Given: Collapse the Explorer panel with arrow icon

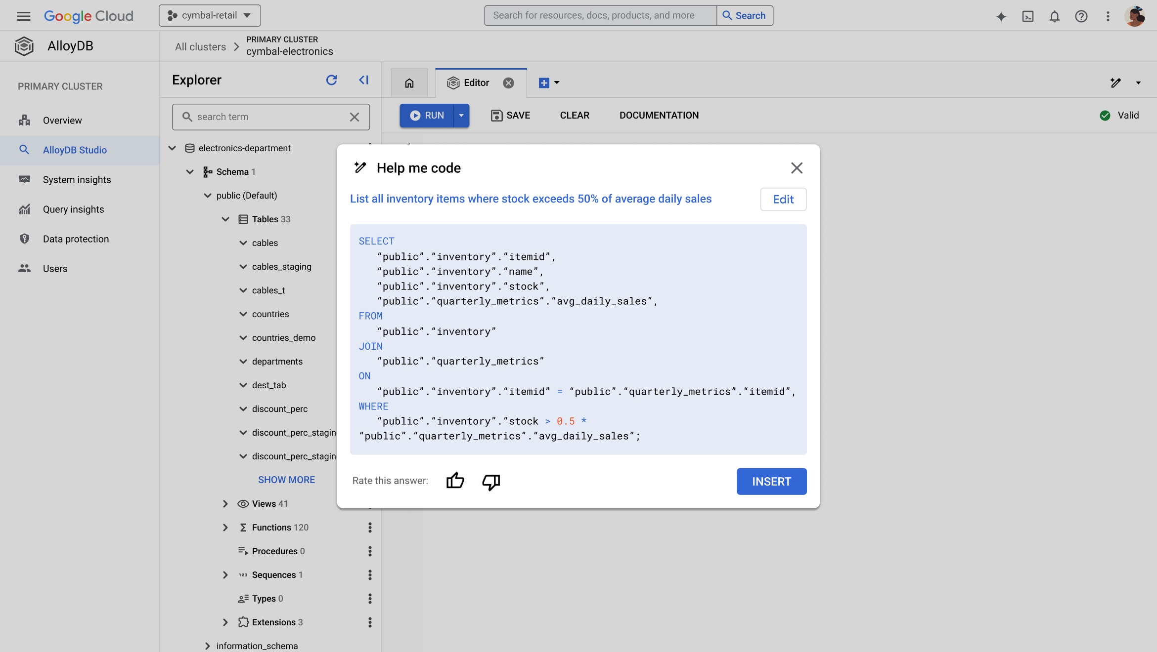Looking at the screenshot, I should [364, 80].
